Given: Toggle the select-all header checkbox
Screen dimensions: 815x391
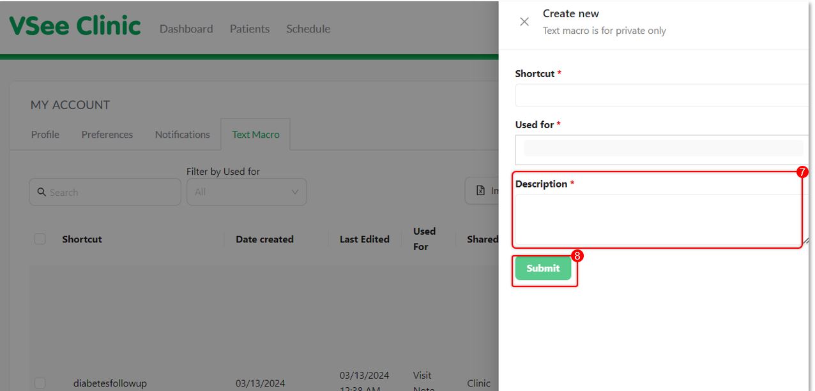Looking at the screenshot, I should 40,239.
